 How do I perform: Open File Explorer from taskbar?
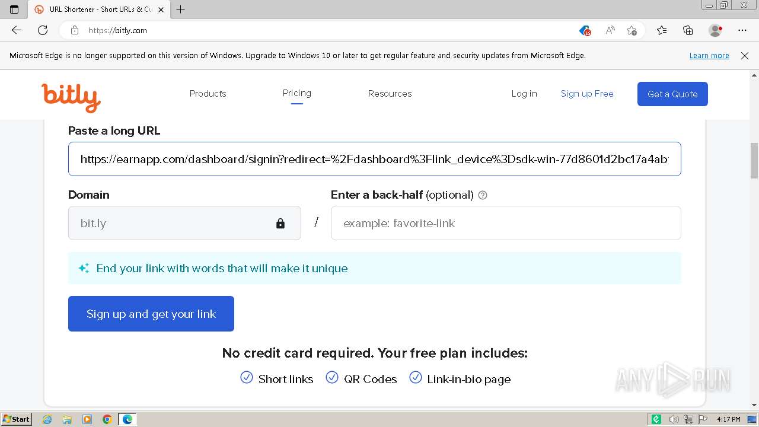click(67, 419)
